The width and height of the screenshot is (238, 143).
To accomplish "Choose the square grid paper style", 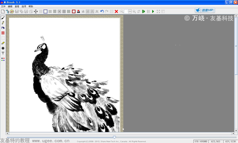I will pos(64,12).
